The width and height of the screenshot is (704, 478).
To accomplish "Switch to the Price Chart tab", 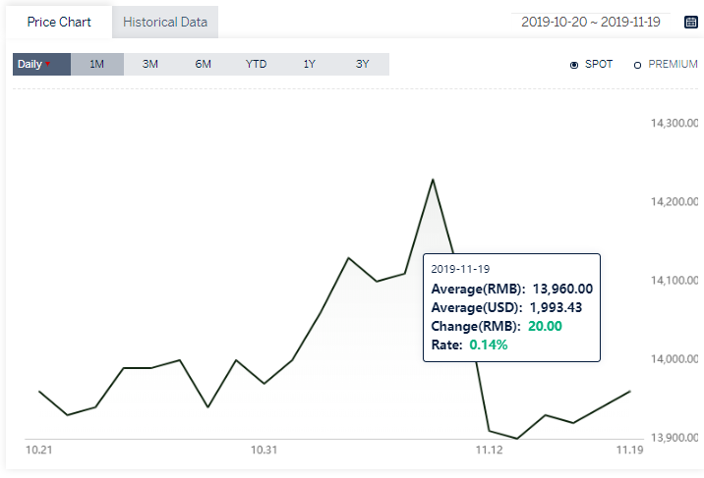I will coord(59,22).
